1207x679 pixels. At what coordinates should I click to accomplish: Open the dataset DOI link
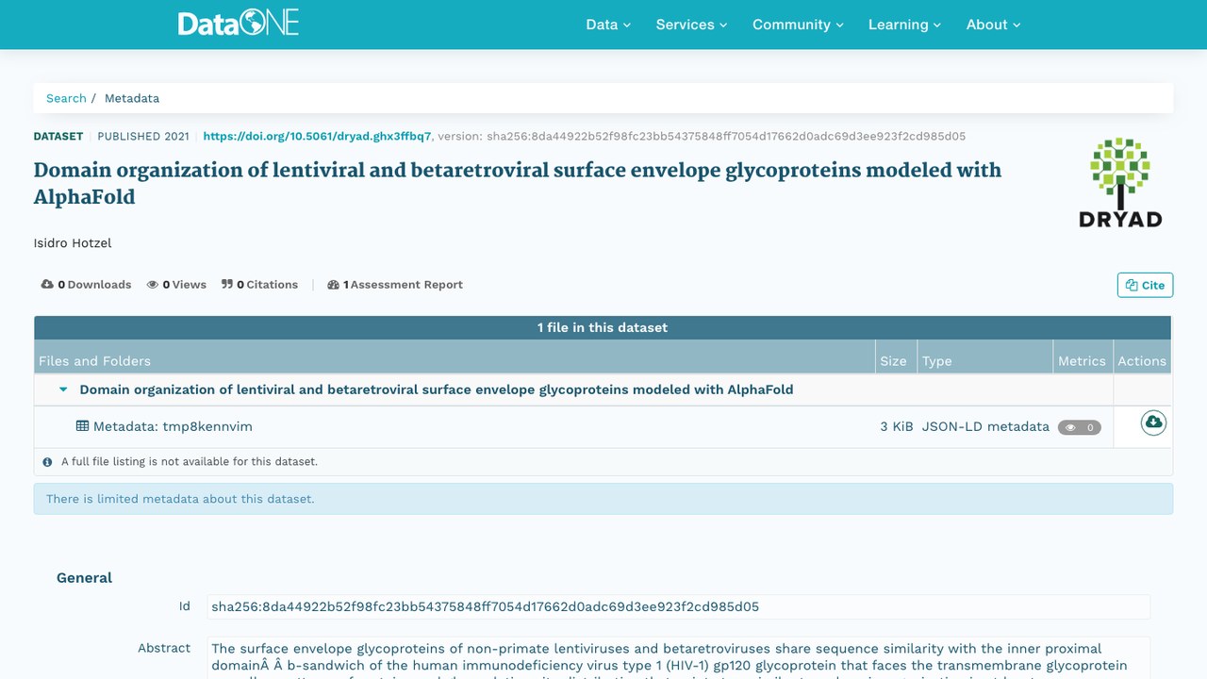(x=318, y=136)
